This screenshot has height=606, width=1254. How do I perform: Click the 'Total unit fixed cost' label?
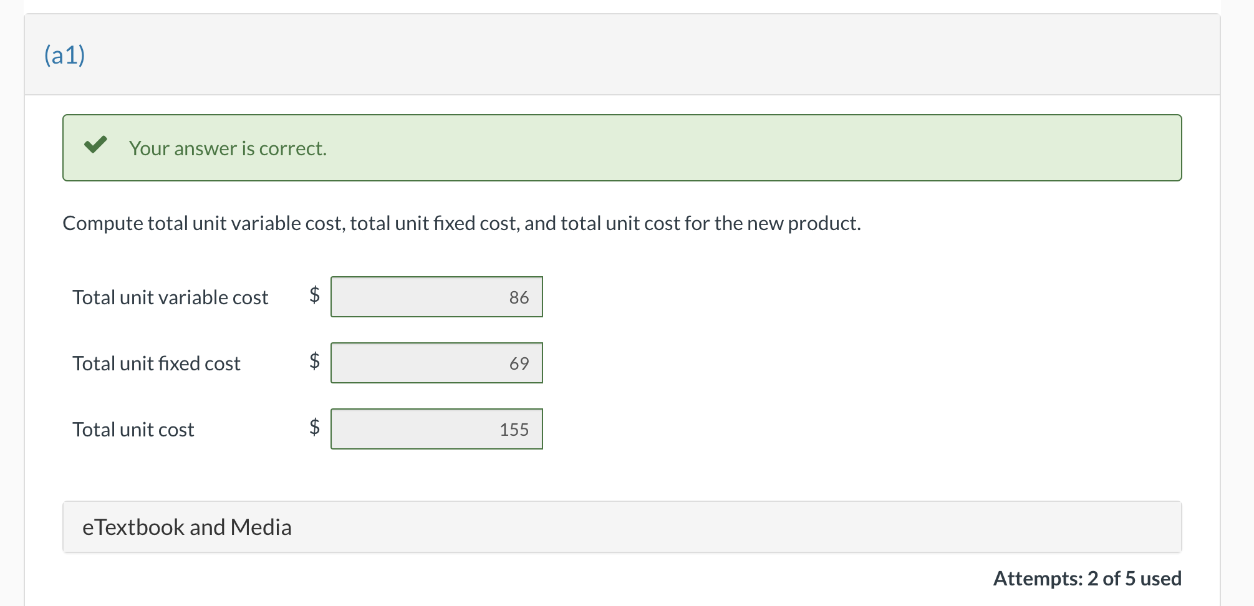(157, 363)
